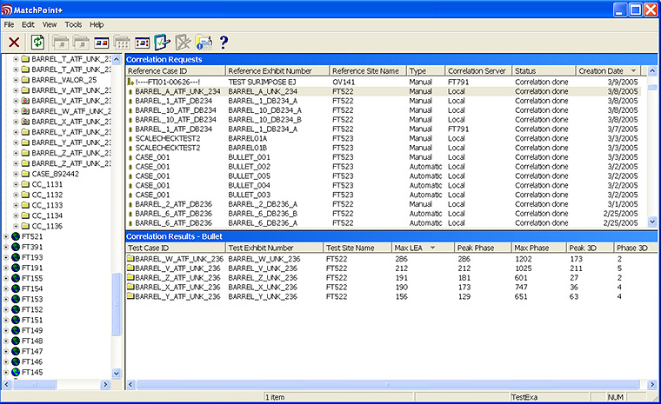
Task: Click the globe icon beside FT391
Action: (16, 247)
